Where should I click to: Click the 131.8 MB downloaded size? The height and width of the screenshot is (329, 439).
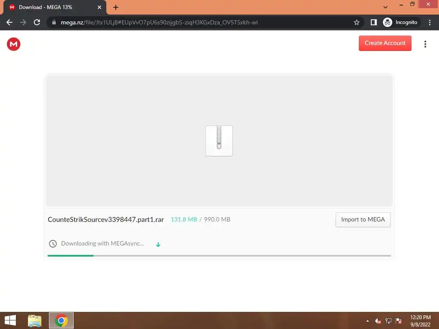(x=183, y=220)
